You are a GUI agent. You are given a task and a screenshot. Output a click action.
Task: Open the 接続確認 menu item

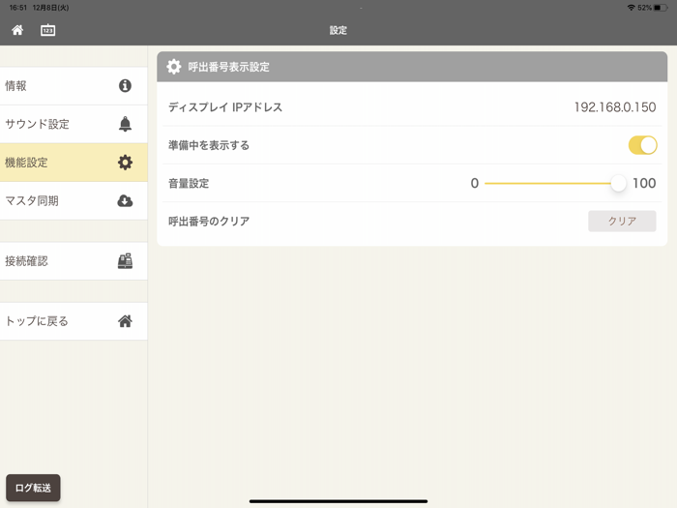[74, 261]
